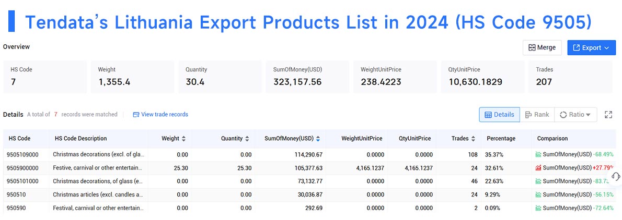Sort table by Quantity column arrows
The width and height of the screenshot is (622, 220).
click(247, 139)
